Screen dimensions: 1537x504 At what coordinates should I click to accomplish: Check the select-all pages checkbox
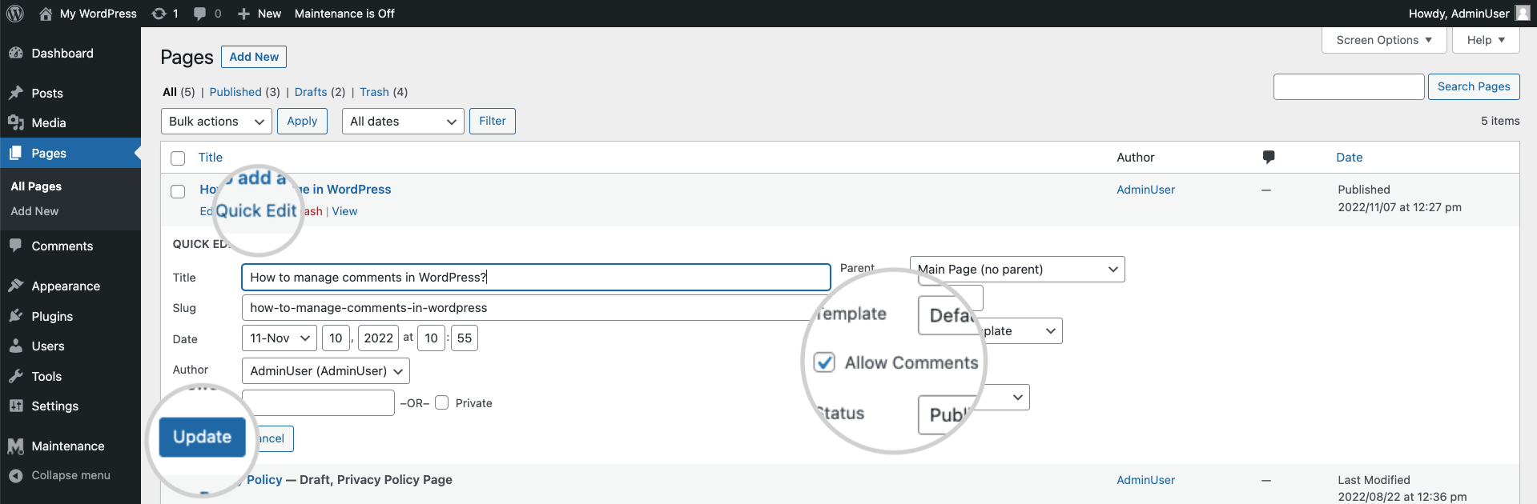178,158
